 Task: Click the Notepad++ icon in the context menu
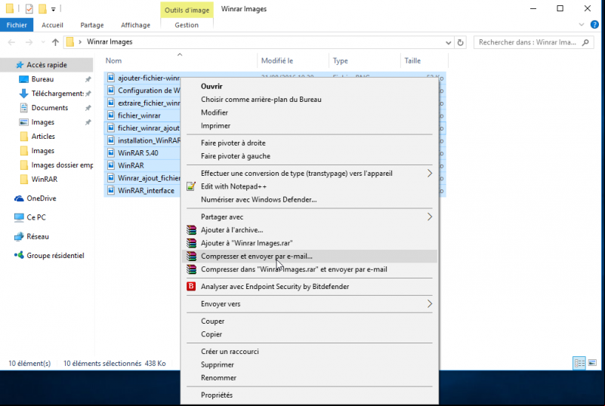point(191,186)
